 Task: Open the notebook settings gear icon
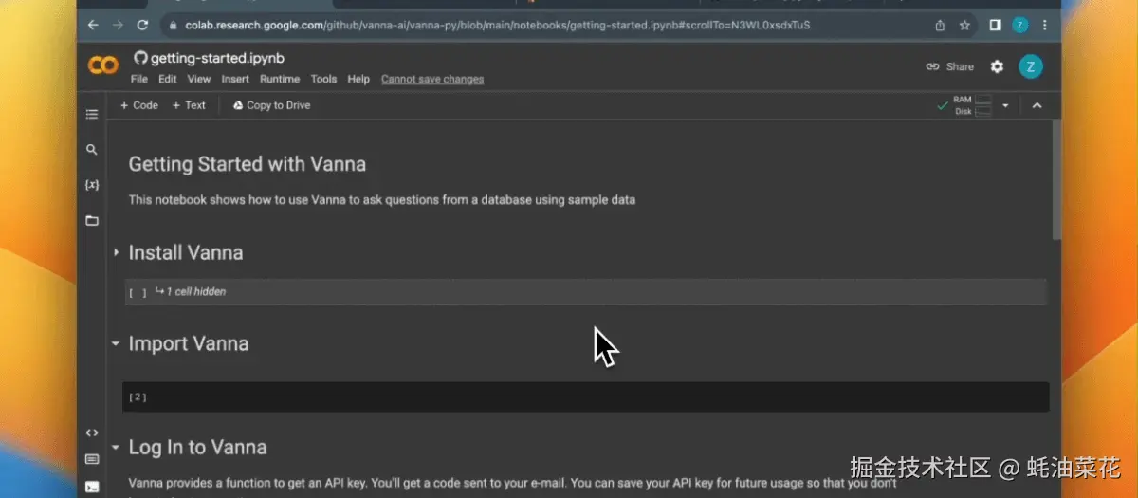point(997,66)
